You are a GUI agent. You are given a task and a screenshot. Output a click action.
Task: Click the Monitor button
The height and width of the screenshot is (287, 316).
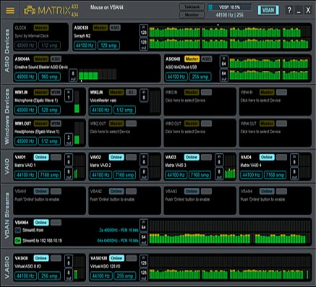pos(192,14)
